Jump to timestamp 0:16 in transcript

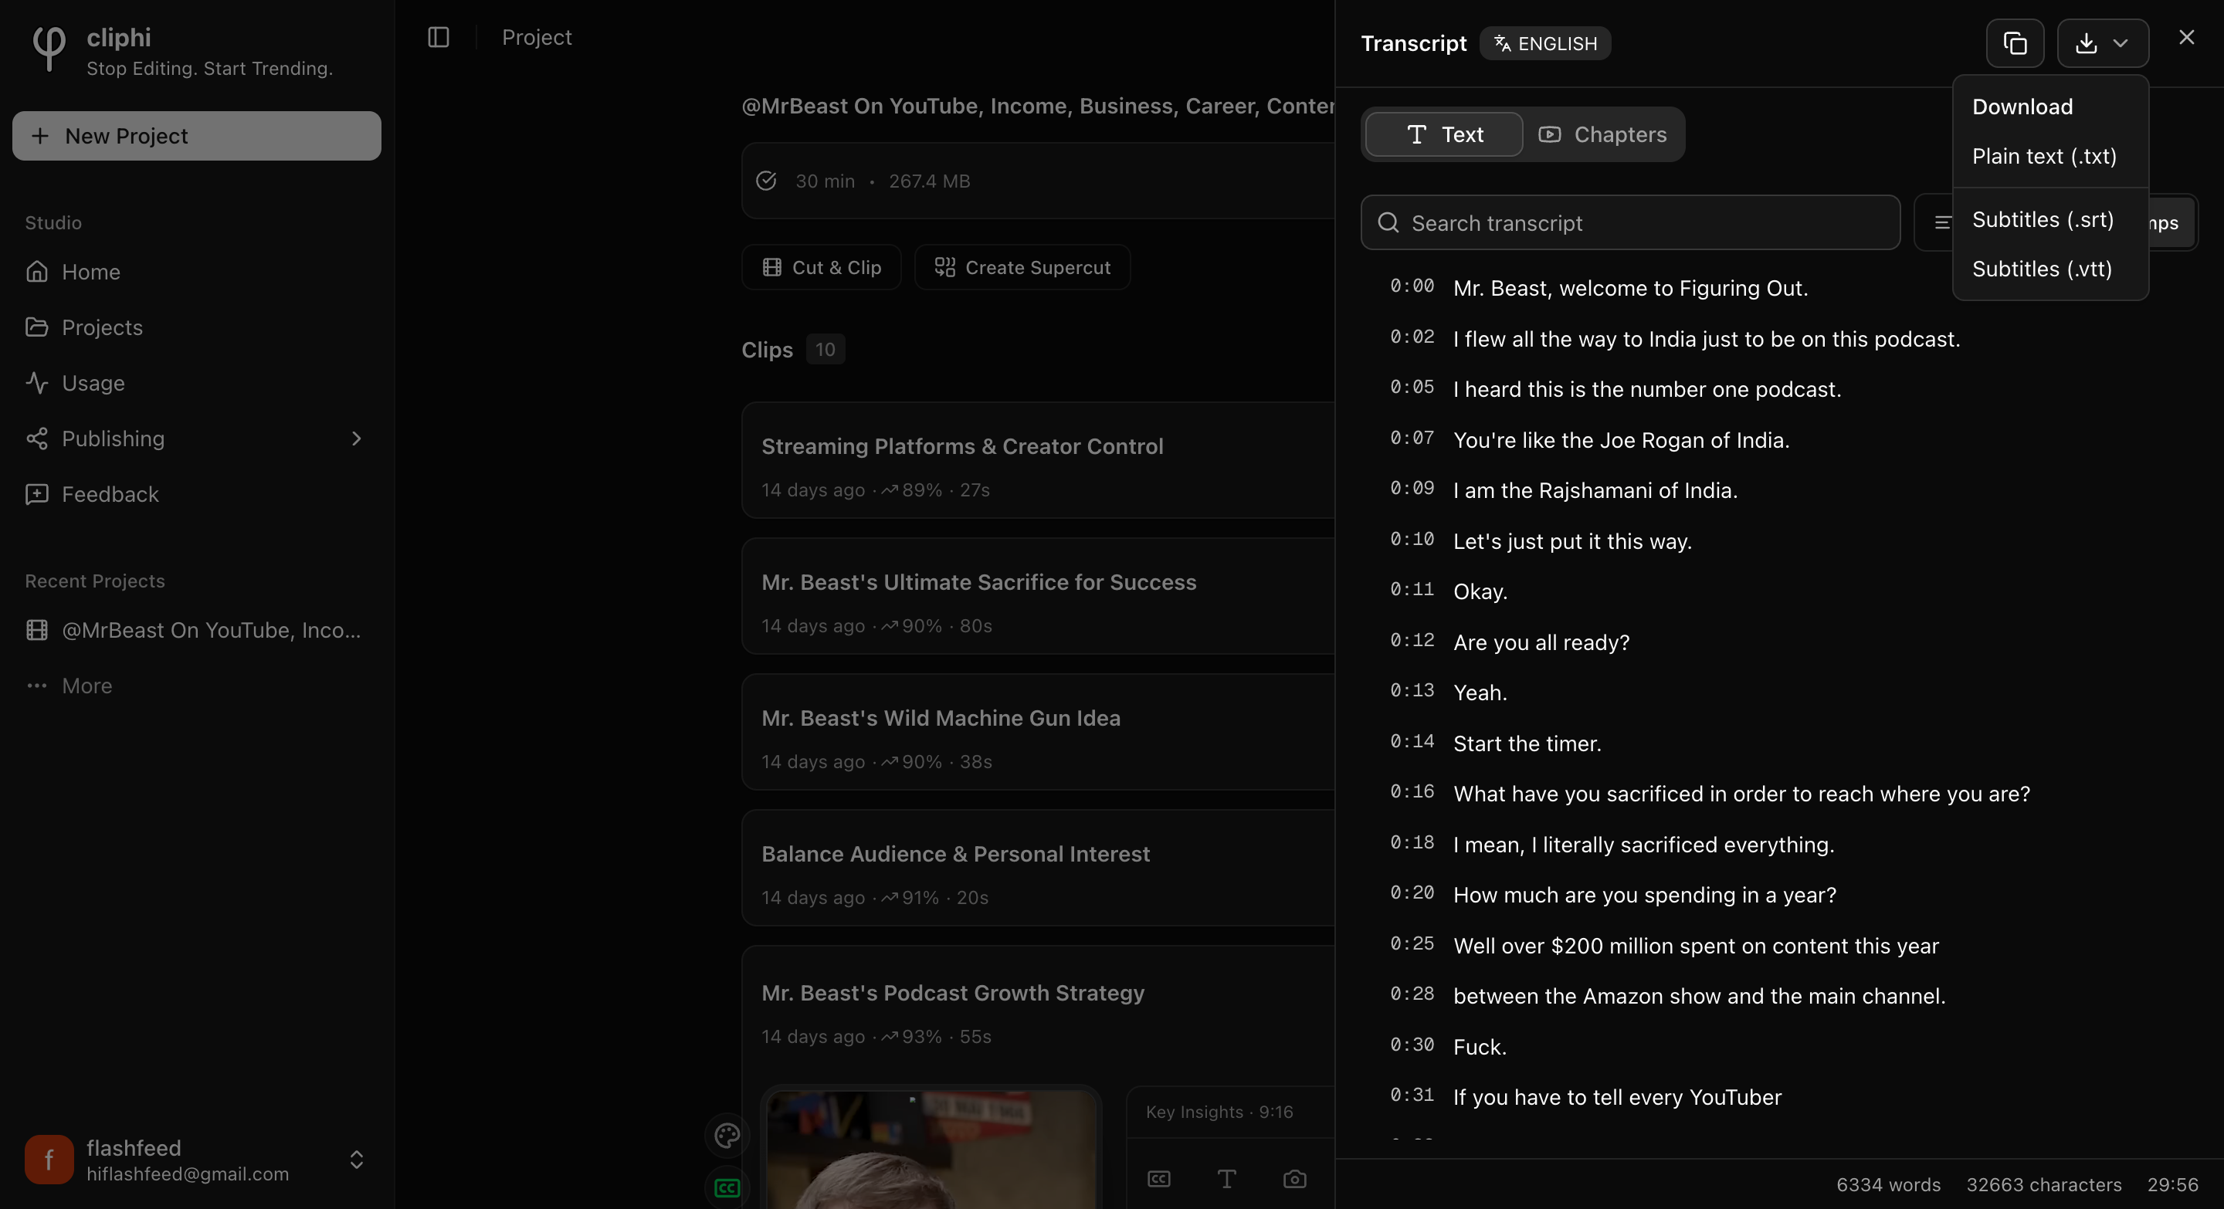click(1412, 791)
